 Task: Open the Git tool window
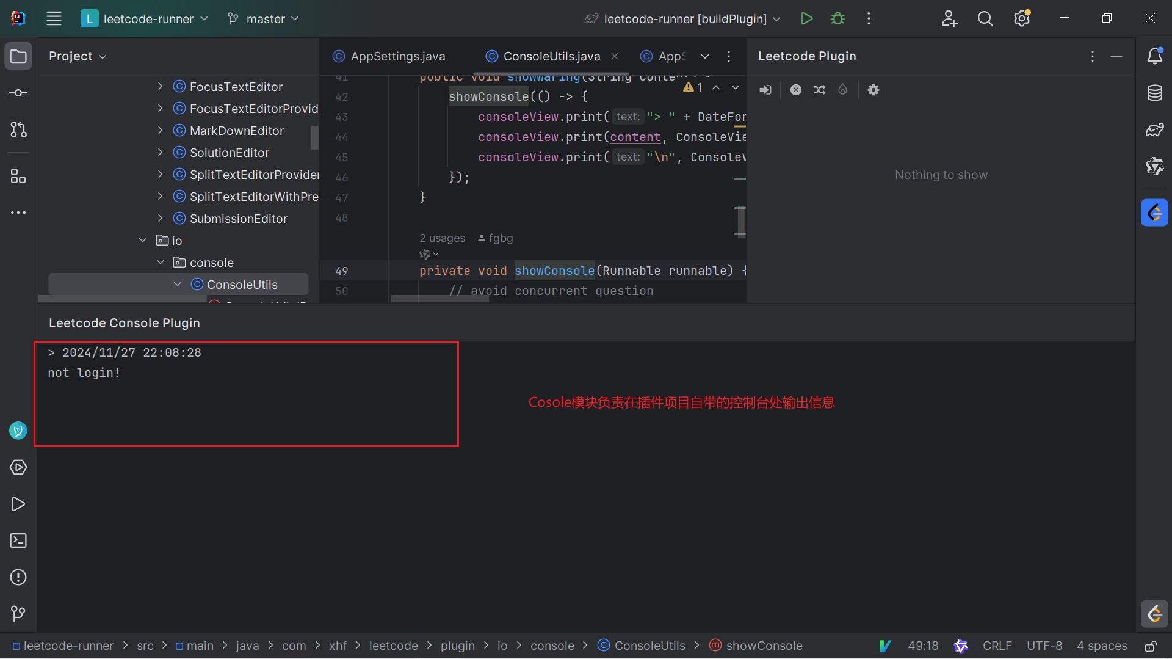pos(18,613)
